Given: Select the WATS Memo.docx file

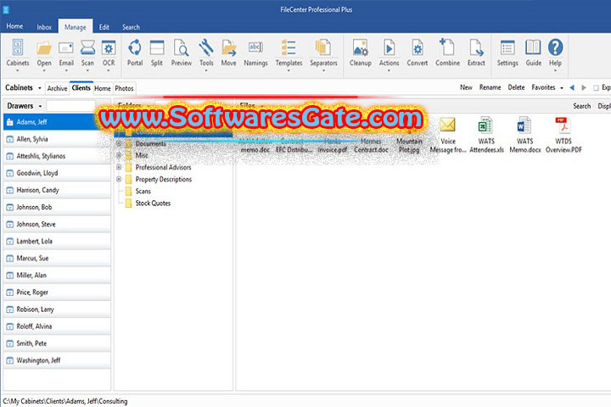Looking at the screenshot, I should click(x=524, y=135).
